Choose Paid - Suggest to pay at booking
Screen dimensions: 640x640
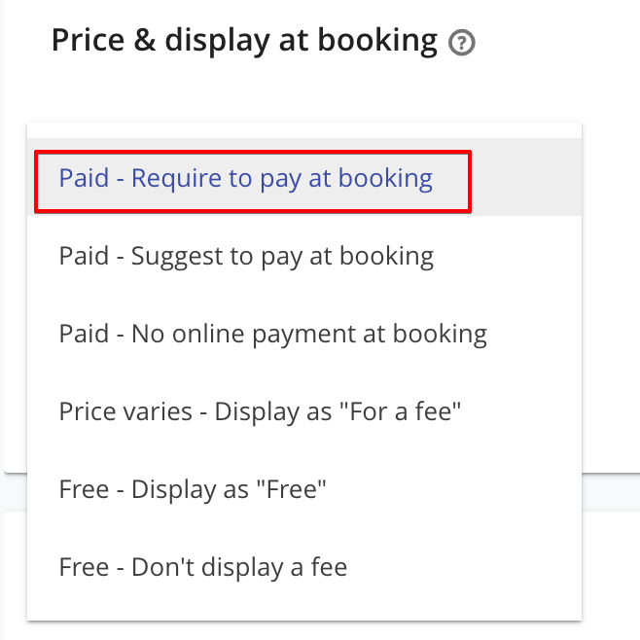coord(304,255)
